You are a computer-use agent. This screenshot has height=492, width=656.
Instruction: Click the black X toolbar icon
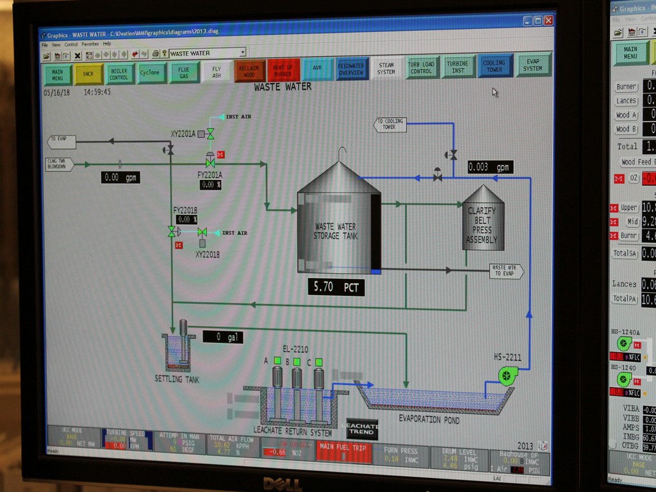78,55
